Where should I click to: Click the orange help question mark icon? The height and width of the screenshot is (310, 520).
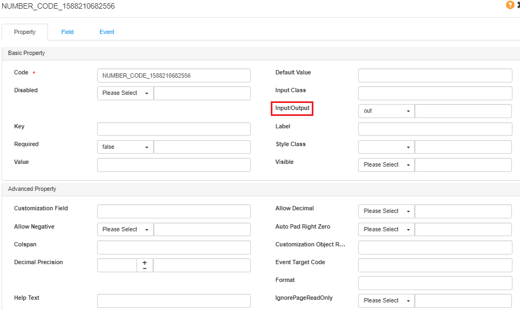(x=510, y=5)
